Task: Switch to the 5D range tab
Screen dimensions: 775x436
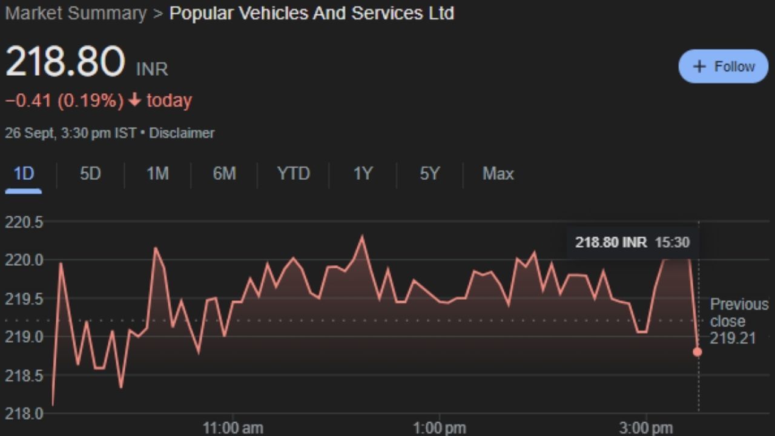Action: pos(90,174)
